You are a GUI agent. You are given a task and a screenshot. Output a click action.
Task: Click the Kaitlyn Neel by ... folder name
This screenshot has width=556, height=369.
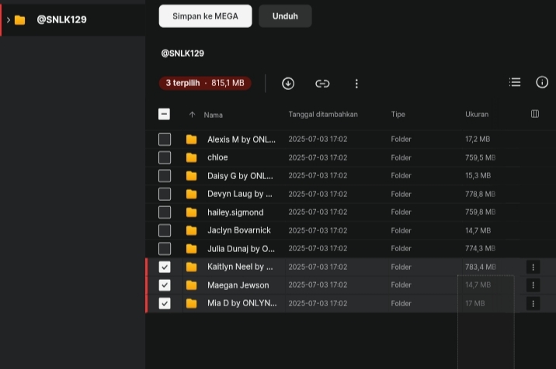click(240, 267)
